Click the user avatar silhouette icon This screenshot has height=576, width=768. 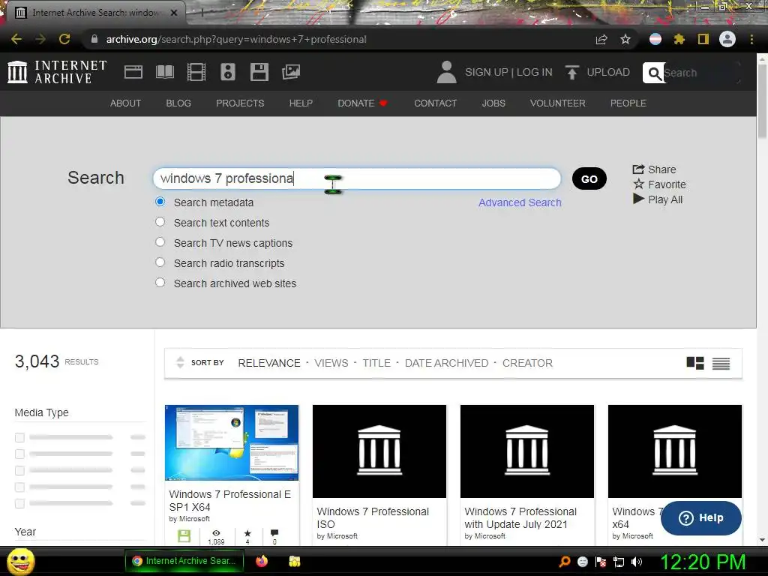click(446, 72)
